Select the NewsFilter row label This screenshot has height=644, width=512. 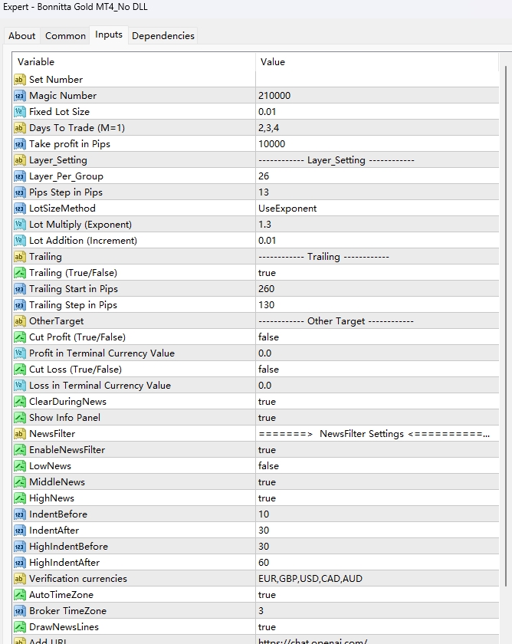52,434
